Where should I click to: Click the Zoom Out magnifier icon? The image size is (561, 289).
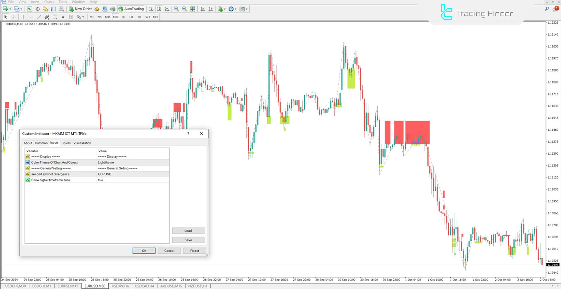[184, 9]
